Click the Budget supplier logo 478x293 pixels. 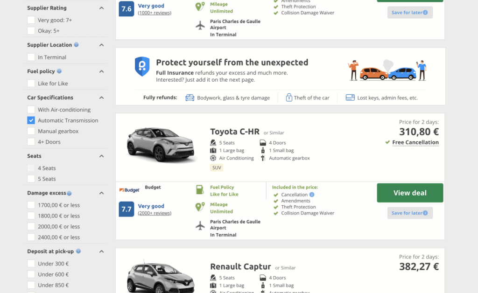pos(130,190)
